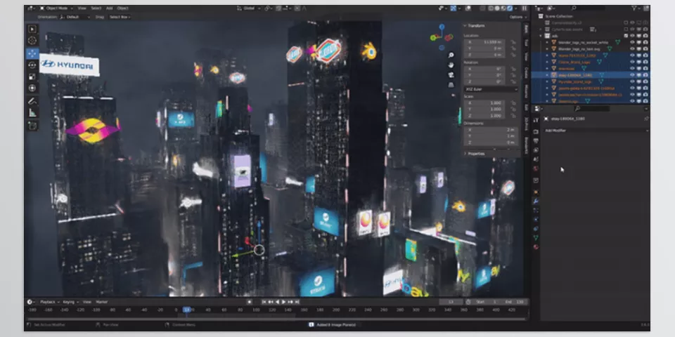Open the Object menu in viewport header
This screenshot has height=337, width=675.
tap(122, 8)
